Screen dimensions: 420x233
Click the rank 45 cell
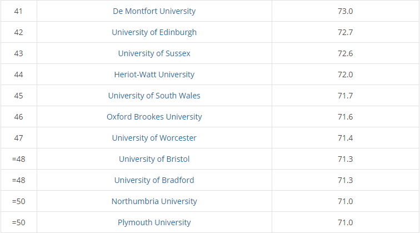pos(18,96)
